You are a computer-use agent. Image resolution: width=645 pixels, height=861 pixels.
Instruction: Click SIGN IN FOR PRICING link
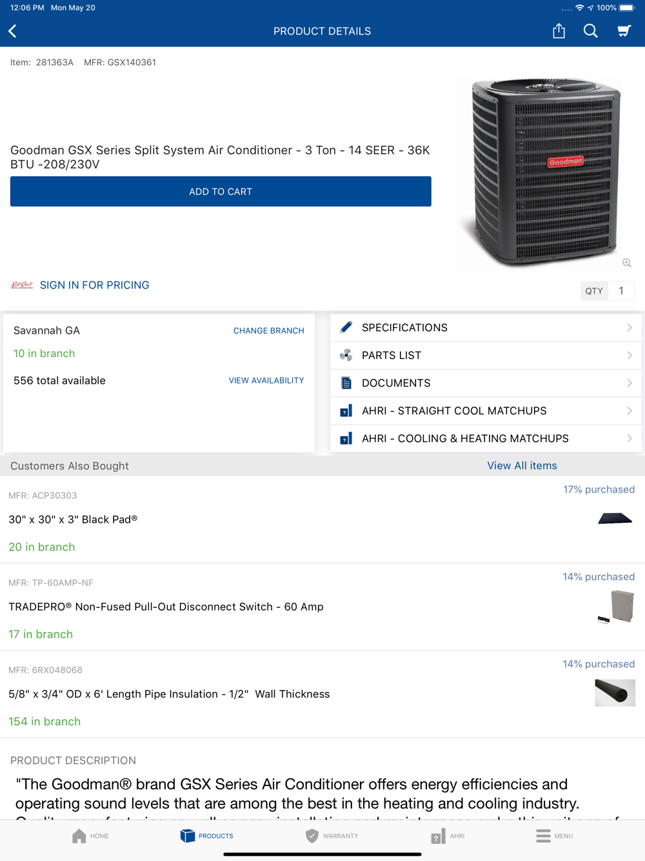[94, 285]
